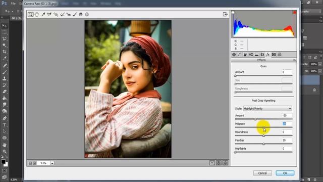Open the vignette Style dropdown
323x182 pixels.
point(267,108)
